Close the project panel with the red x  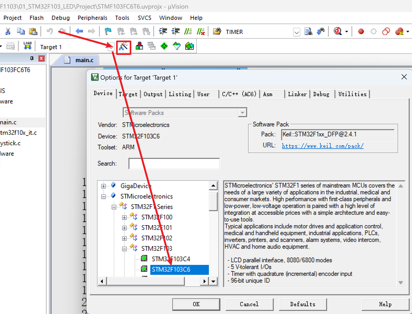(41, 58)
